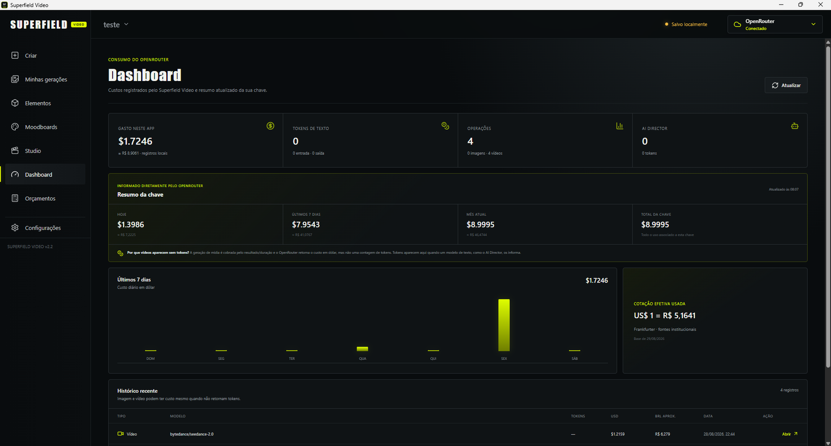Viewport: 831px width, 446px height.
Task: Click the coins icon on Tokens de texto card
Action: 445,126
